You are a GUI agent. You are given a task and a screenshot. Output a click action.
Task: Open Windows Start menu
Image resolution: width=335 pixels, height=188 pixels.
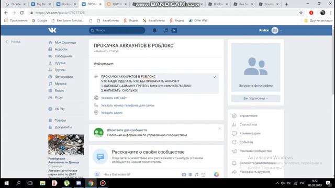point(6,183)
